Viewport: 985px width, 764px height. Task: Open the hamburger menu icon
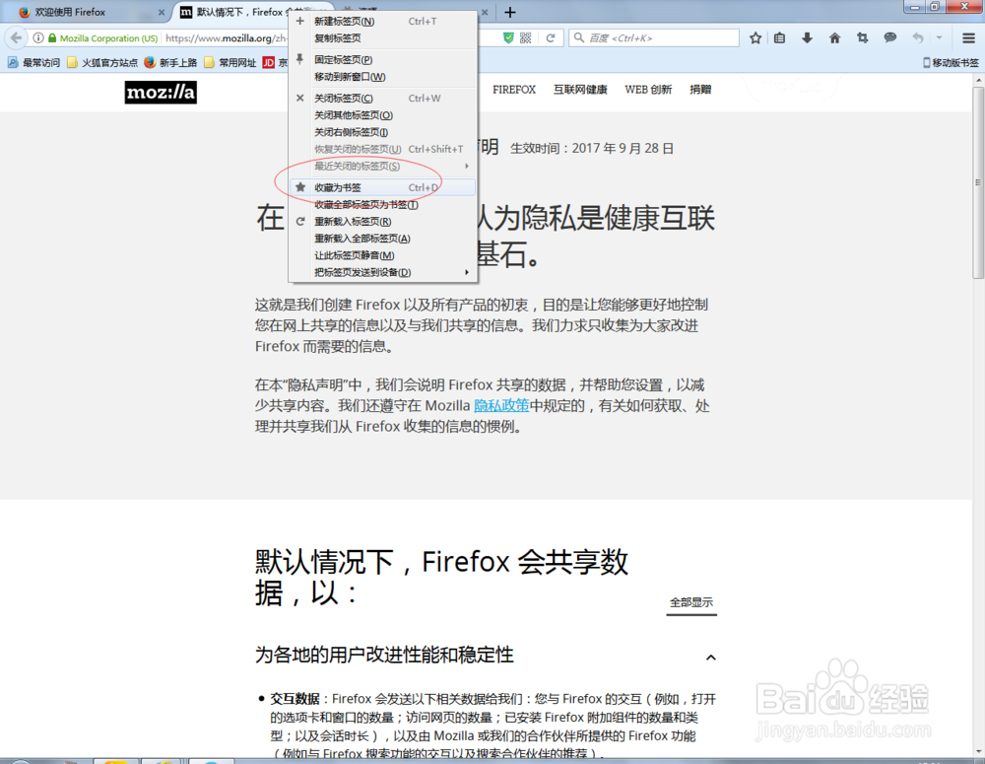pos(968,38)
